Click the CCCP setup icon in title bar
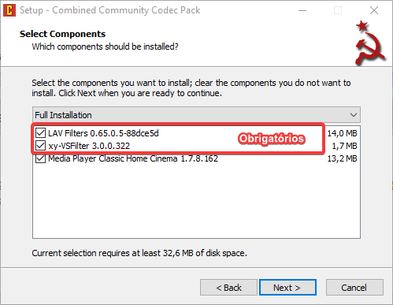The image size is (393, 305). click(9, 10)
